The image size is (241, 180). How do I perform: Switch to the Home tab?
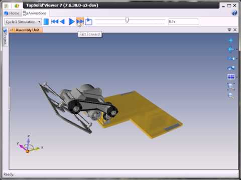(x=12, y=13)
